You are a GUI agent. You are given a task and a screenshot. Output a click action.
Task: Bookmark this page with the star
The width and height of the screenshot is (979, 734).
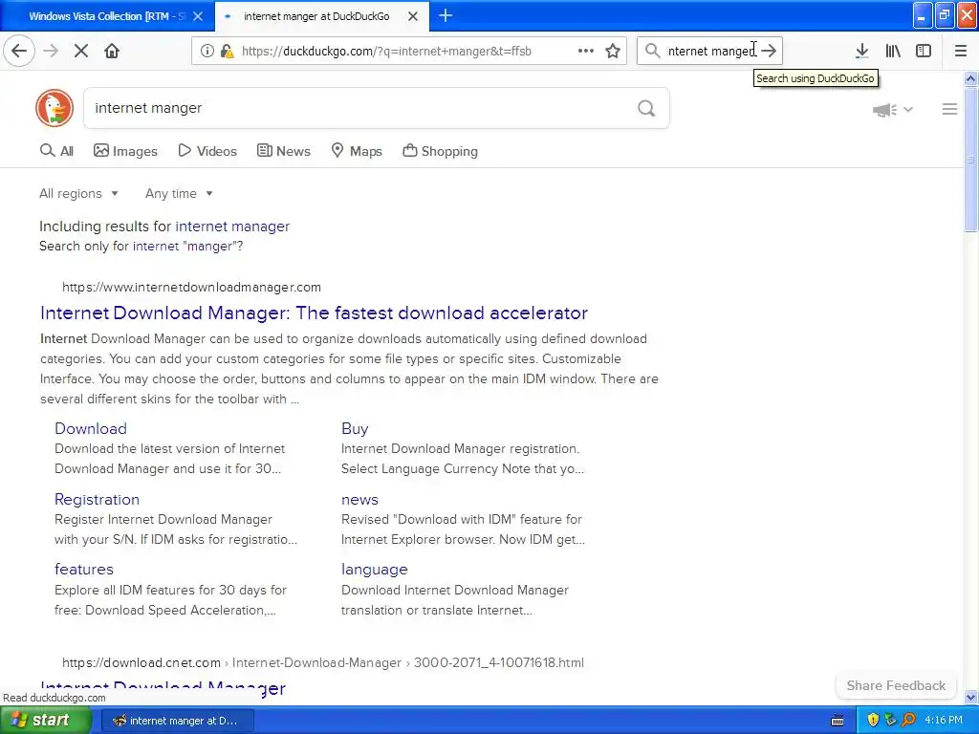[x=613, y=51]
